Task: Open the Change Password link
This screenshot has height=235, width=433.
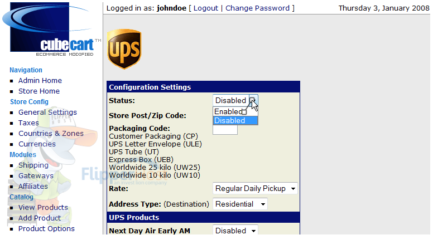Action: 257,8
